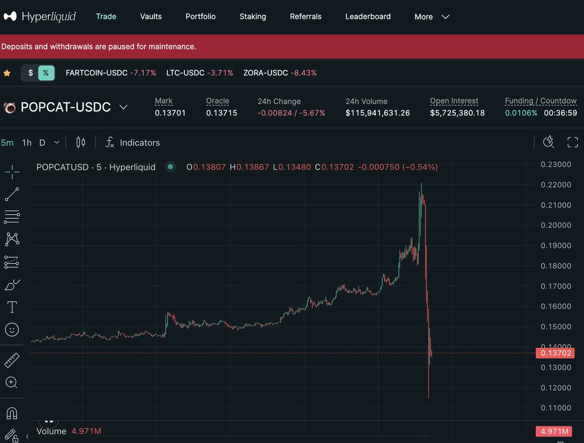The image size is (584, 443).
Task: Click the Funding / Countdown label
Action: click(x=541, y=101)
